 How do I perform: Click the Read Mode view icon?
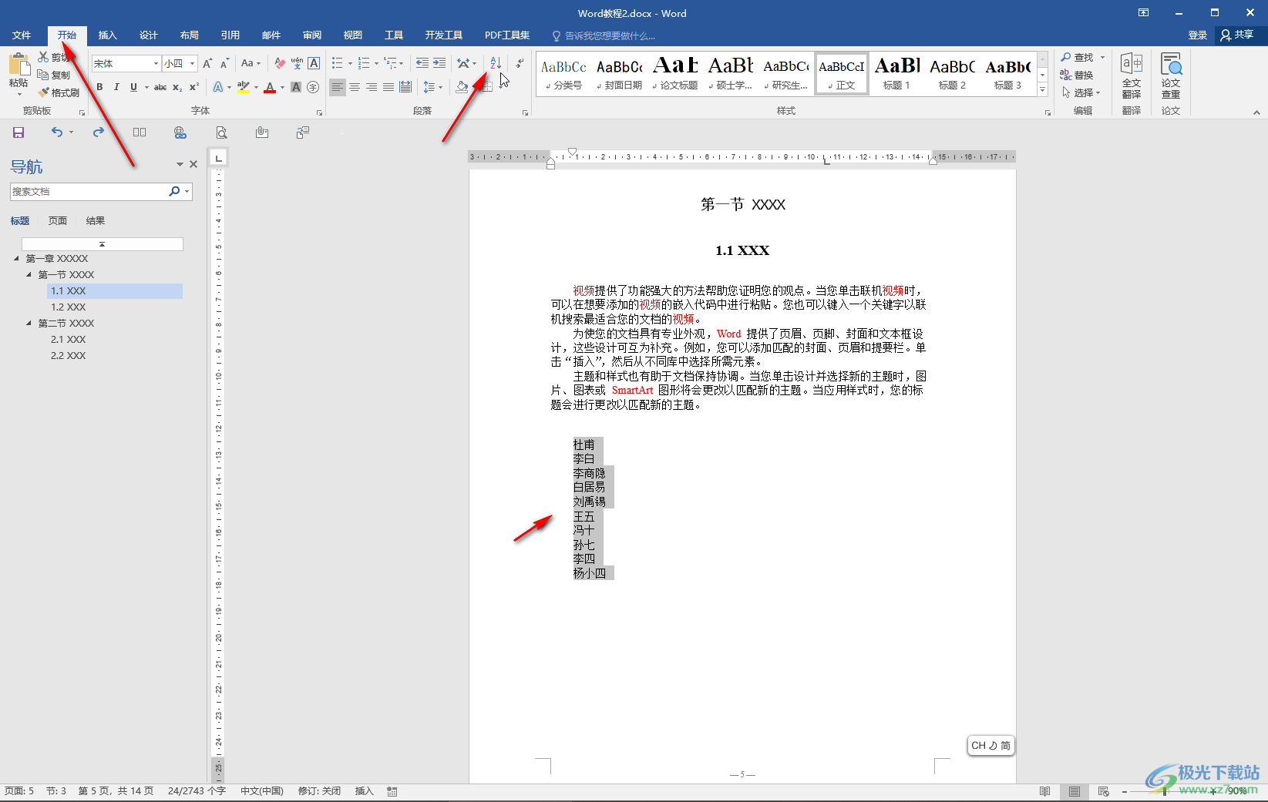click(x=1044, y=791)
